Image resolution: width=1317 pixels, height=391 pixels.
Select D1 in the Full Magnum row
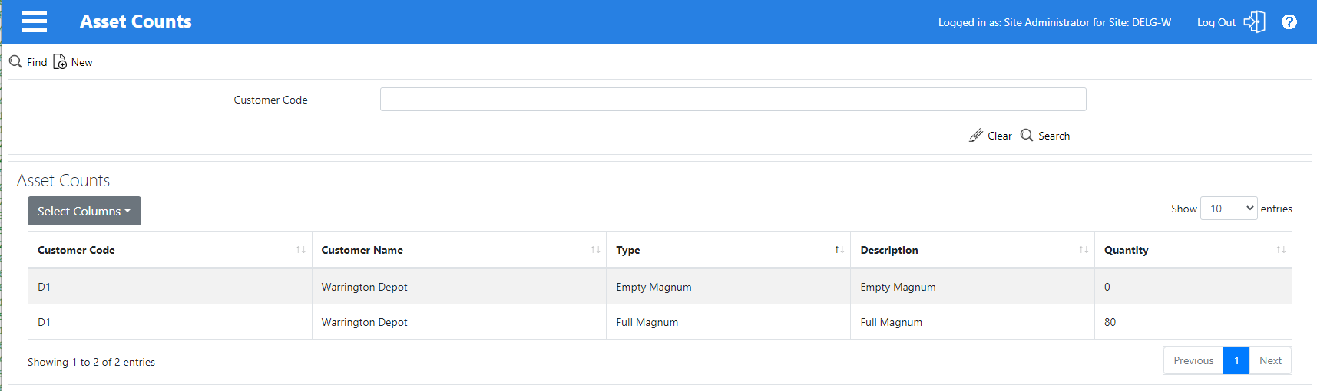click(x=44, y=322)
